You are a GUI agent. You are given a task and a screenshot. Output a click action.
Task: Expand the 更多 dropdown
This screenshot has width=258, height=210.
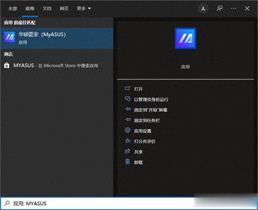tap(84, 8)
